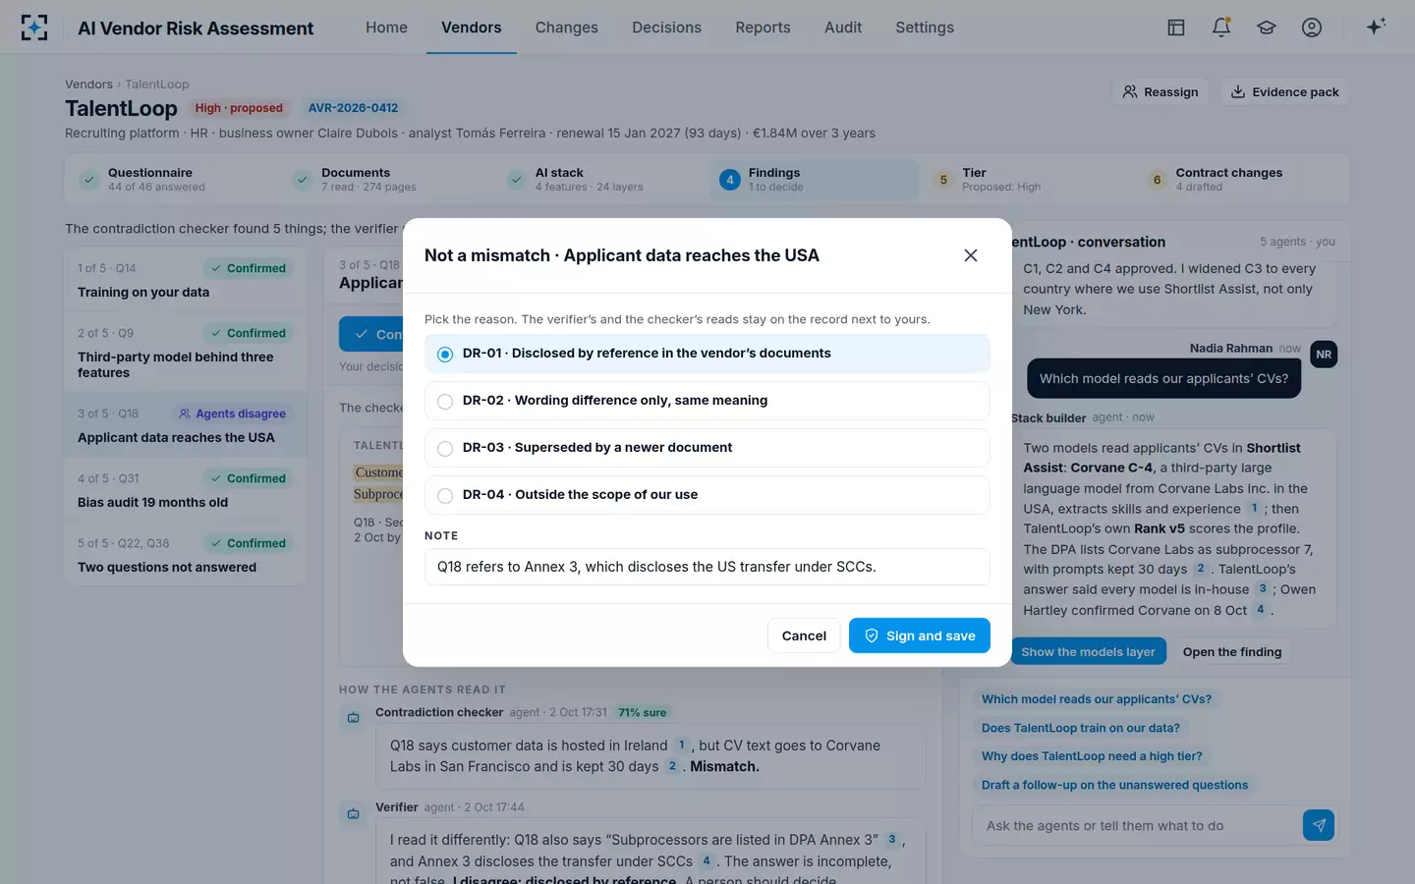Open citation 2 after 'prompts kept 30 days'
This screenshot has height=884, width=1415.
[x=1201, y=569]
